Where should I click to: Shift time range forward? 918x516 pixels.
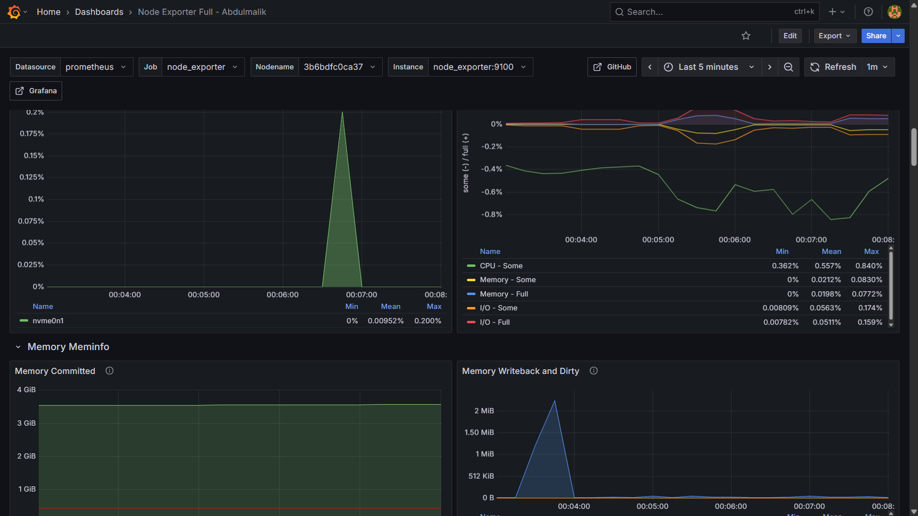click(x=770, y=67)
